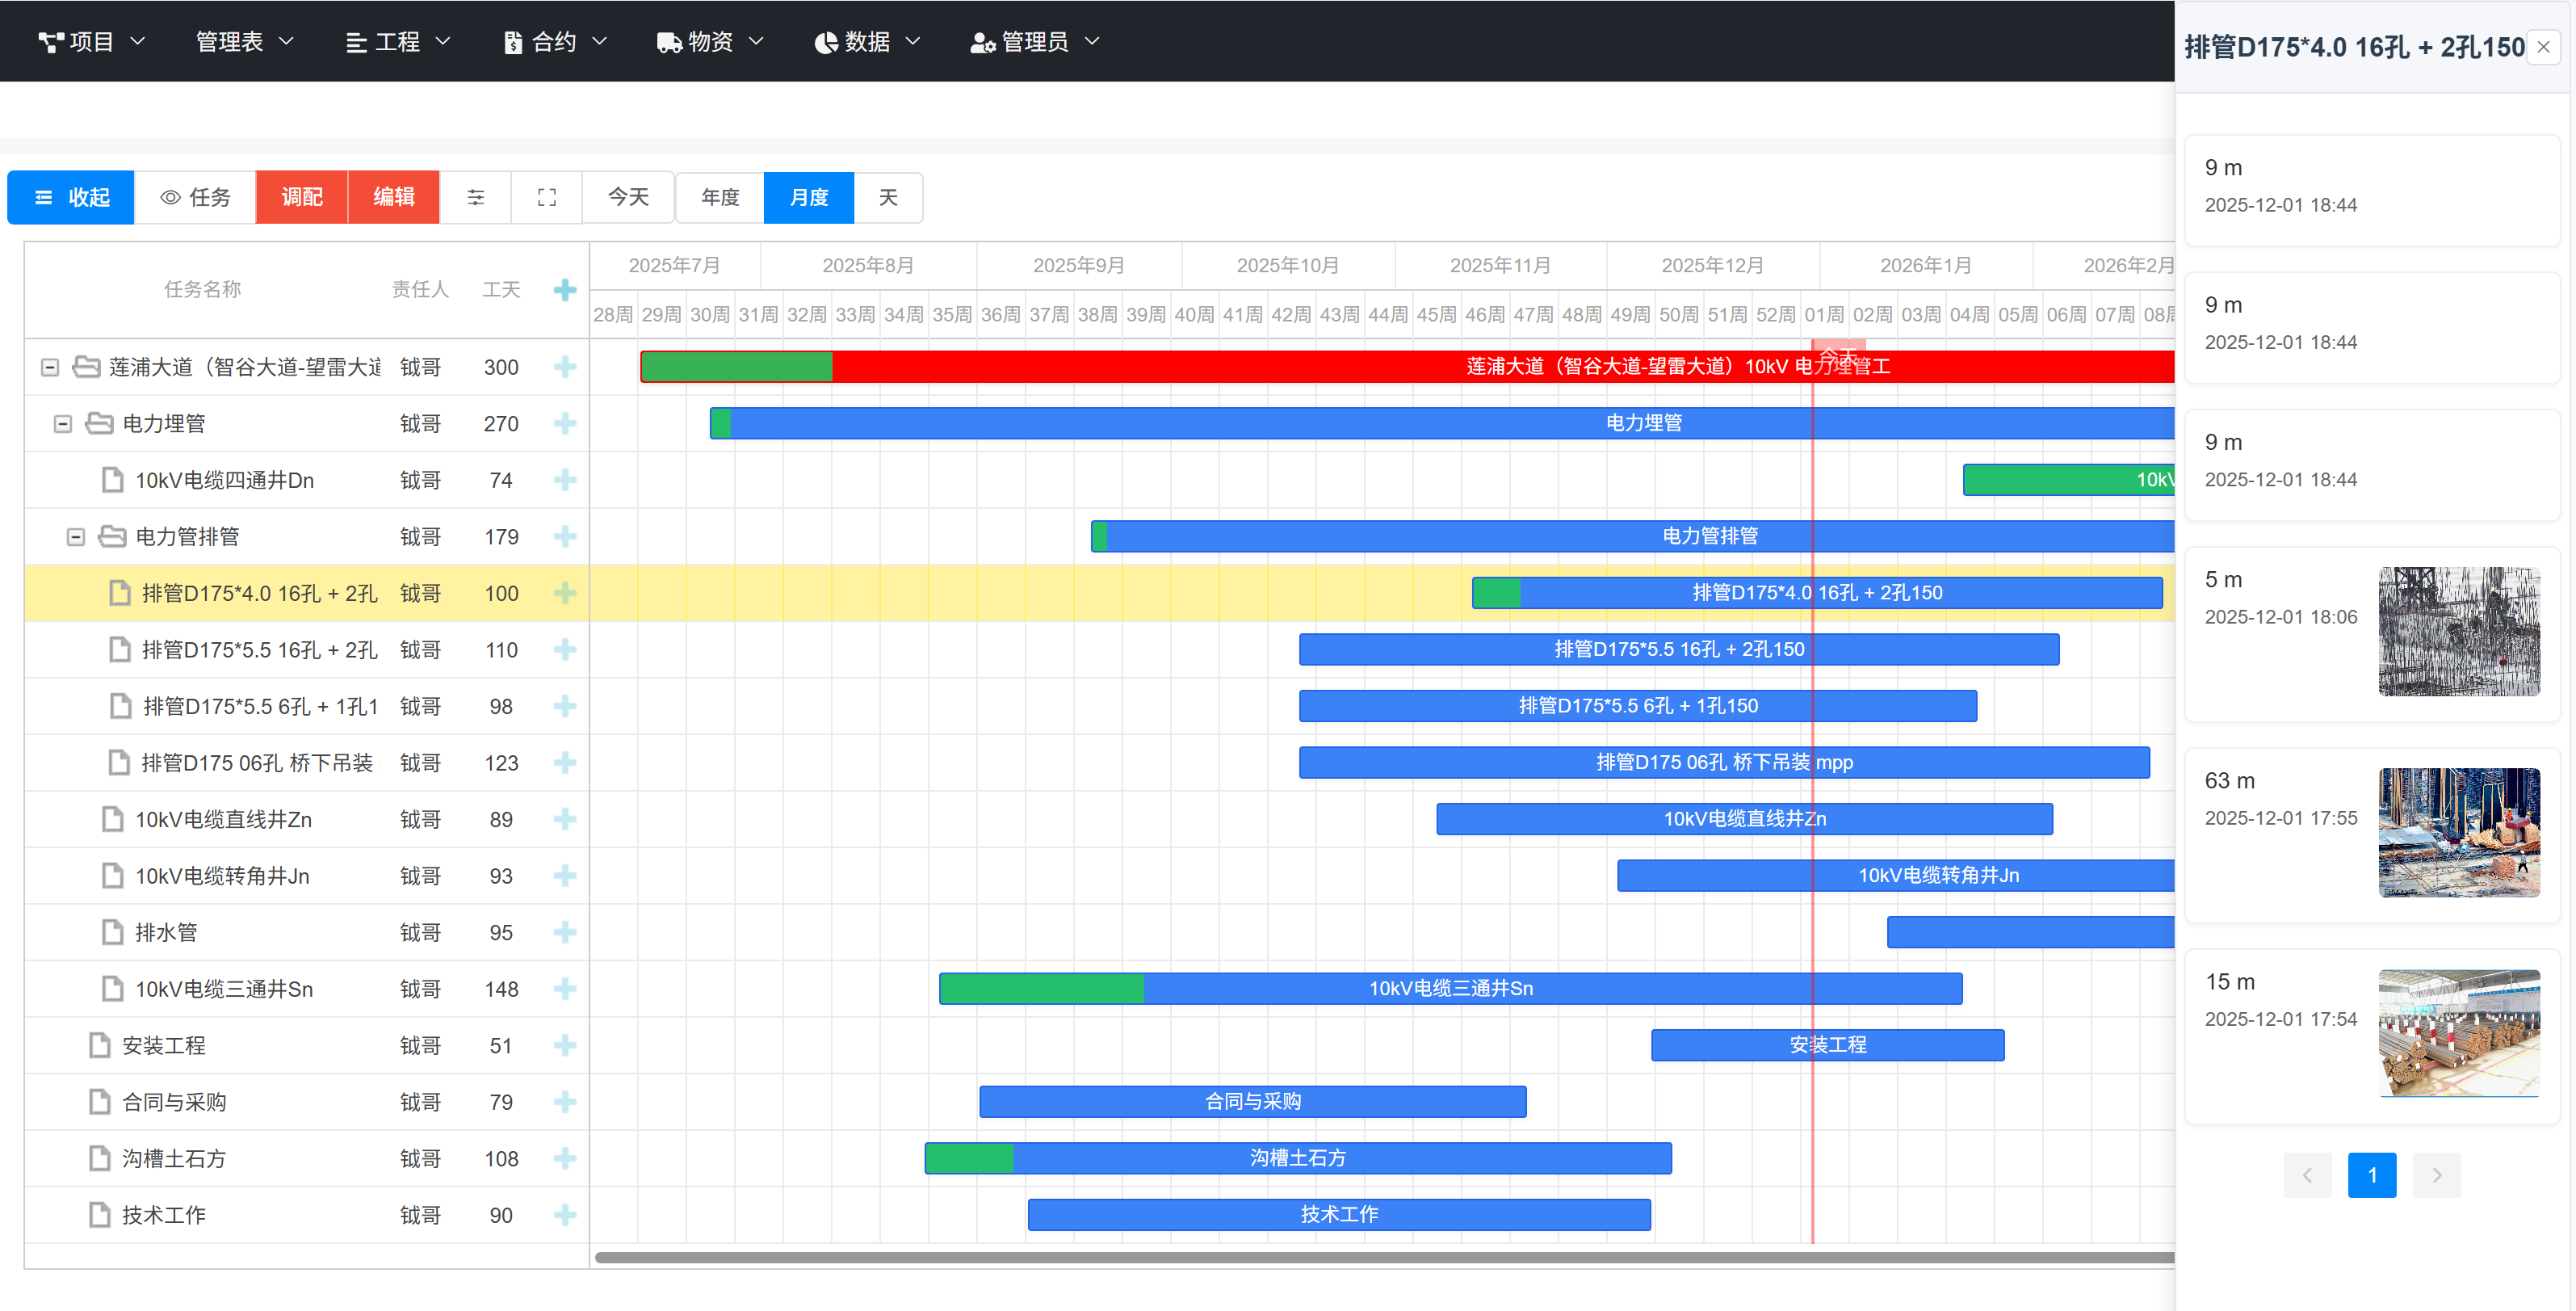Click the plus icon beside 排水管 task
This screenshot has height=1311, width=2576.
coord(565,932)
